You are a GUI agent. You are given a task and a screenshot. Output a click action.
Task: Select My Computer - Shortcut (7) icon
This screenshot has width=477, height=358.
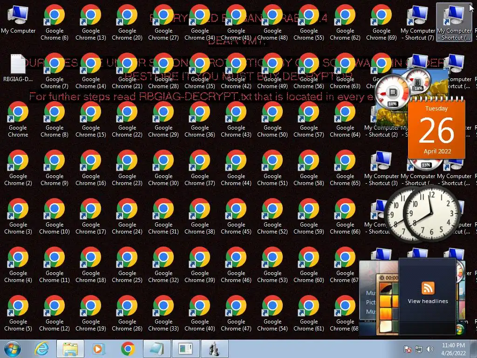click(418, 22)
